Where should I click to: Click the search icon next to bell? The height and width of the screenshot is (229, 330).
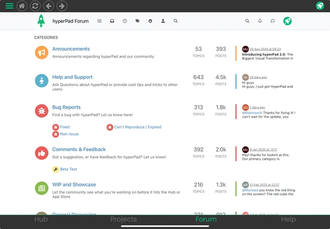tap(247, 21)
